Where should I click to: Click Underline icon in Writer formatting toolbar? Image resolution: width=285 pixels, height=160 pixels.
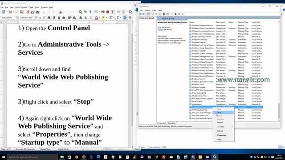59,18
